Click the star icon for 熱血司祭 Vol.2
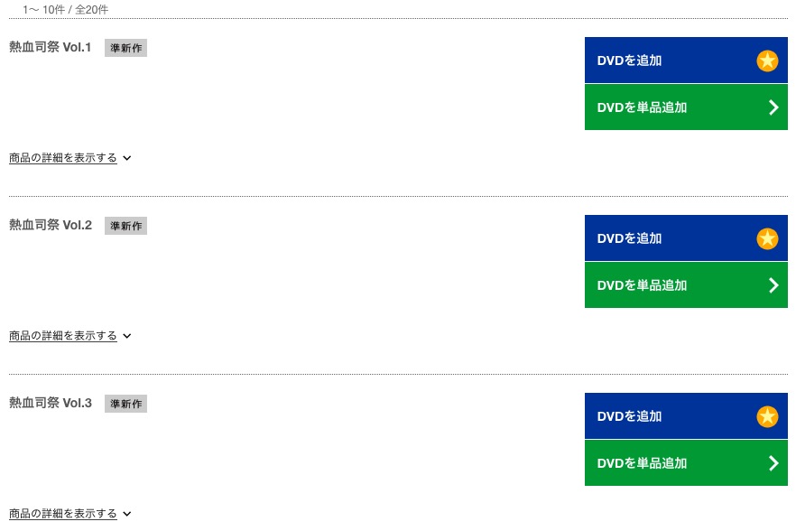Image resolution: width=796 pixels, height=531 pixels. 767,238
